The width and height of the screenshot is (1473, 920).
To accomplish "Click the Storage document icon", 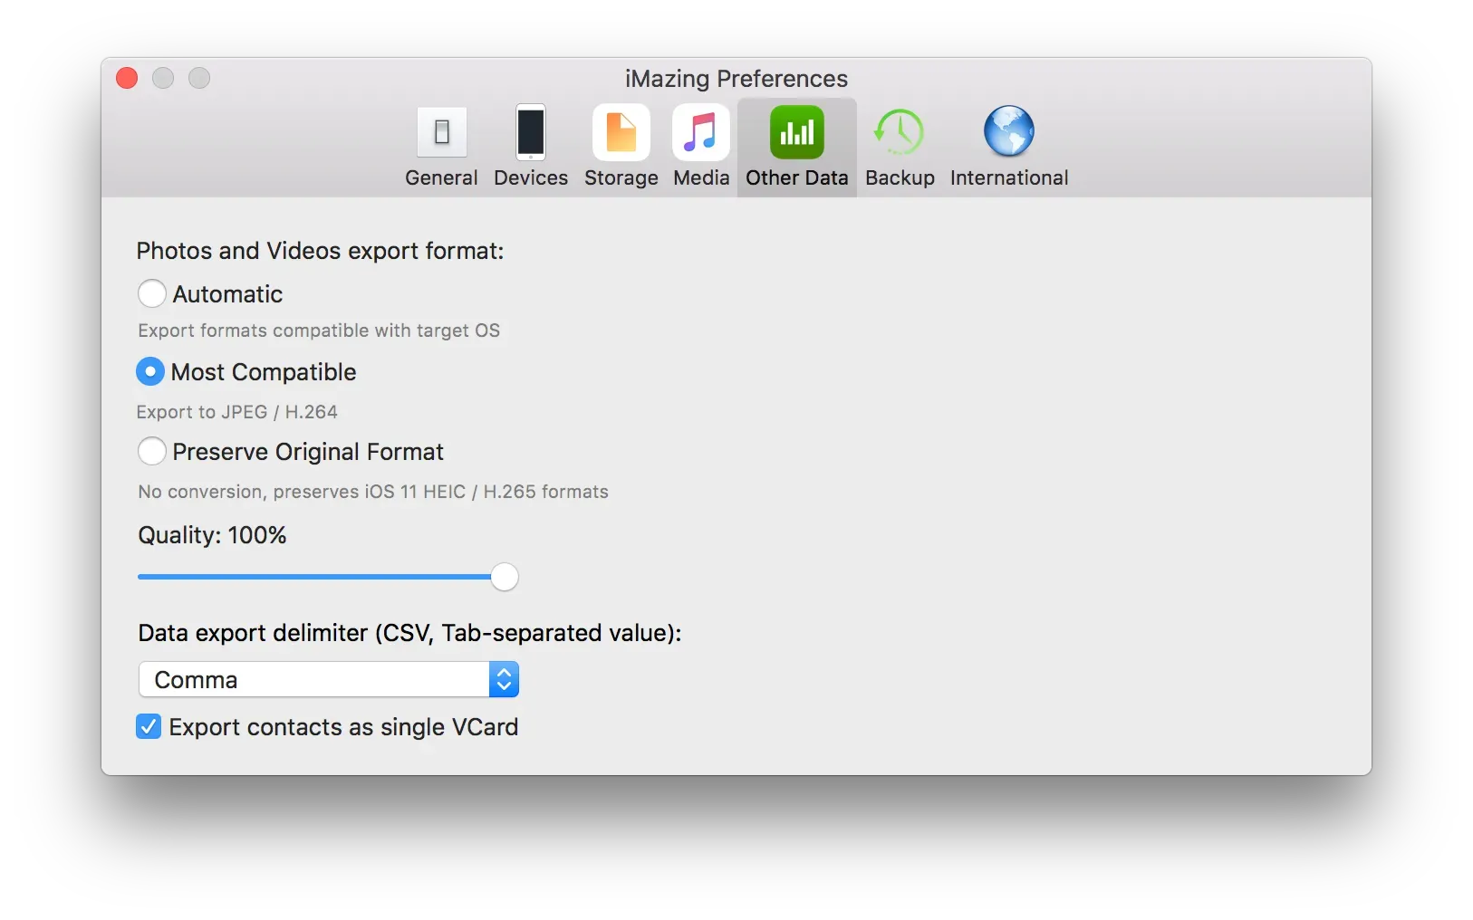I will 621,134.
